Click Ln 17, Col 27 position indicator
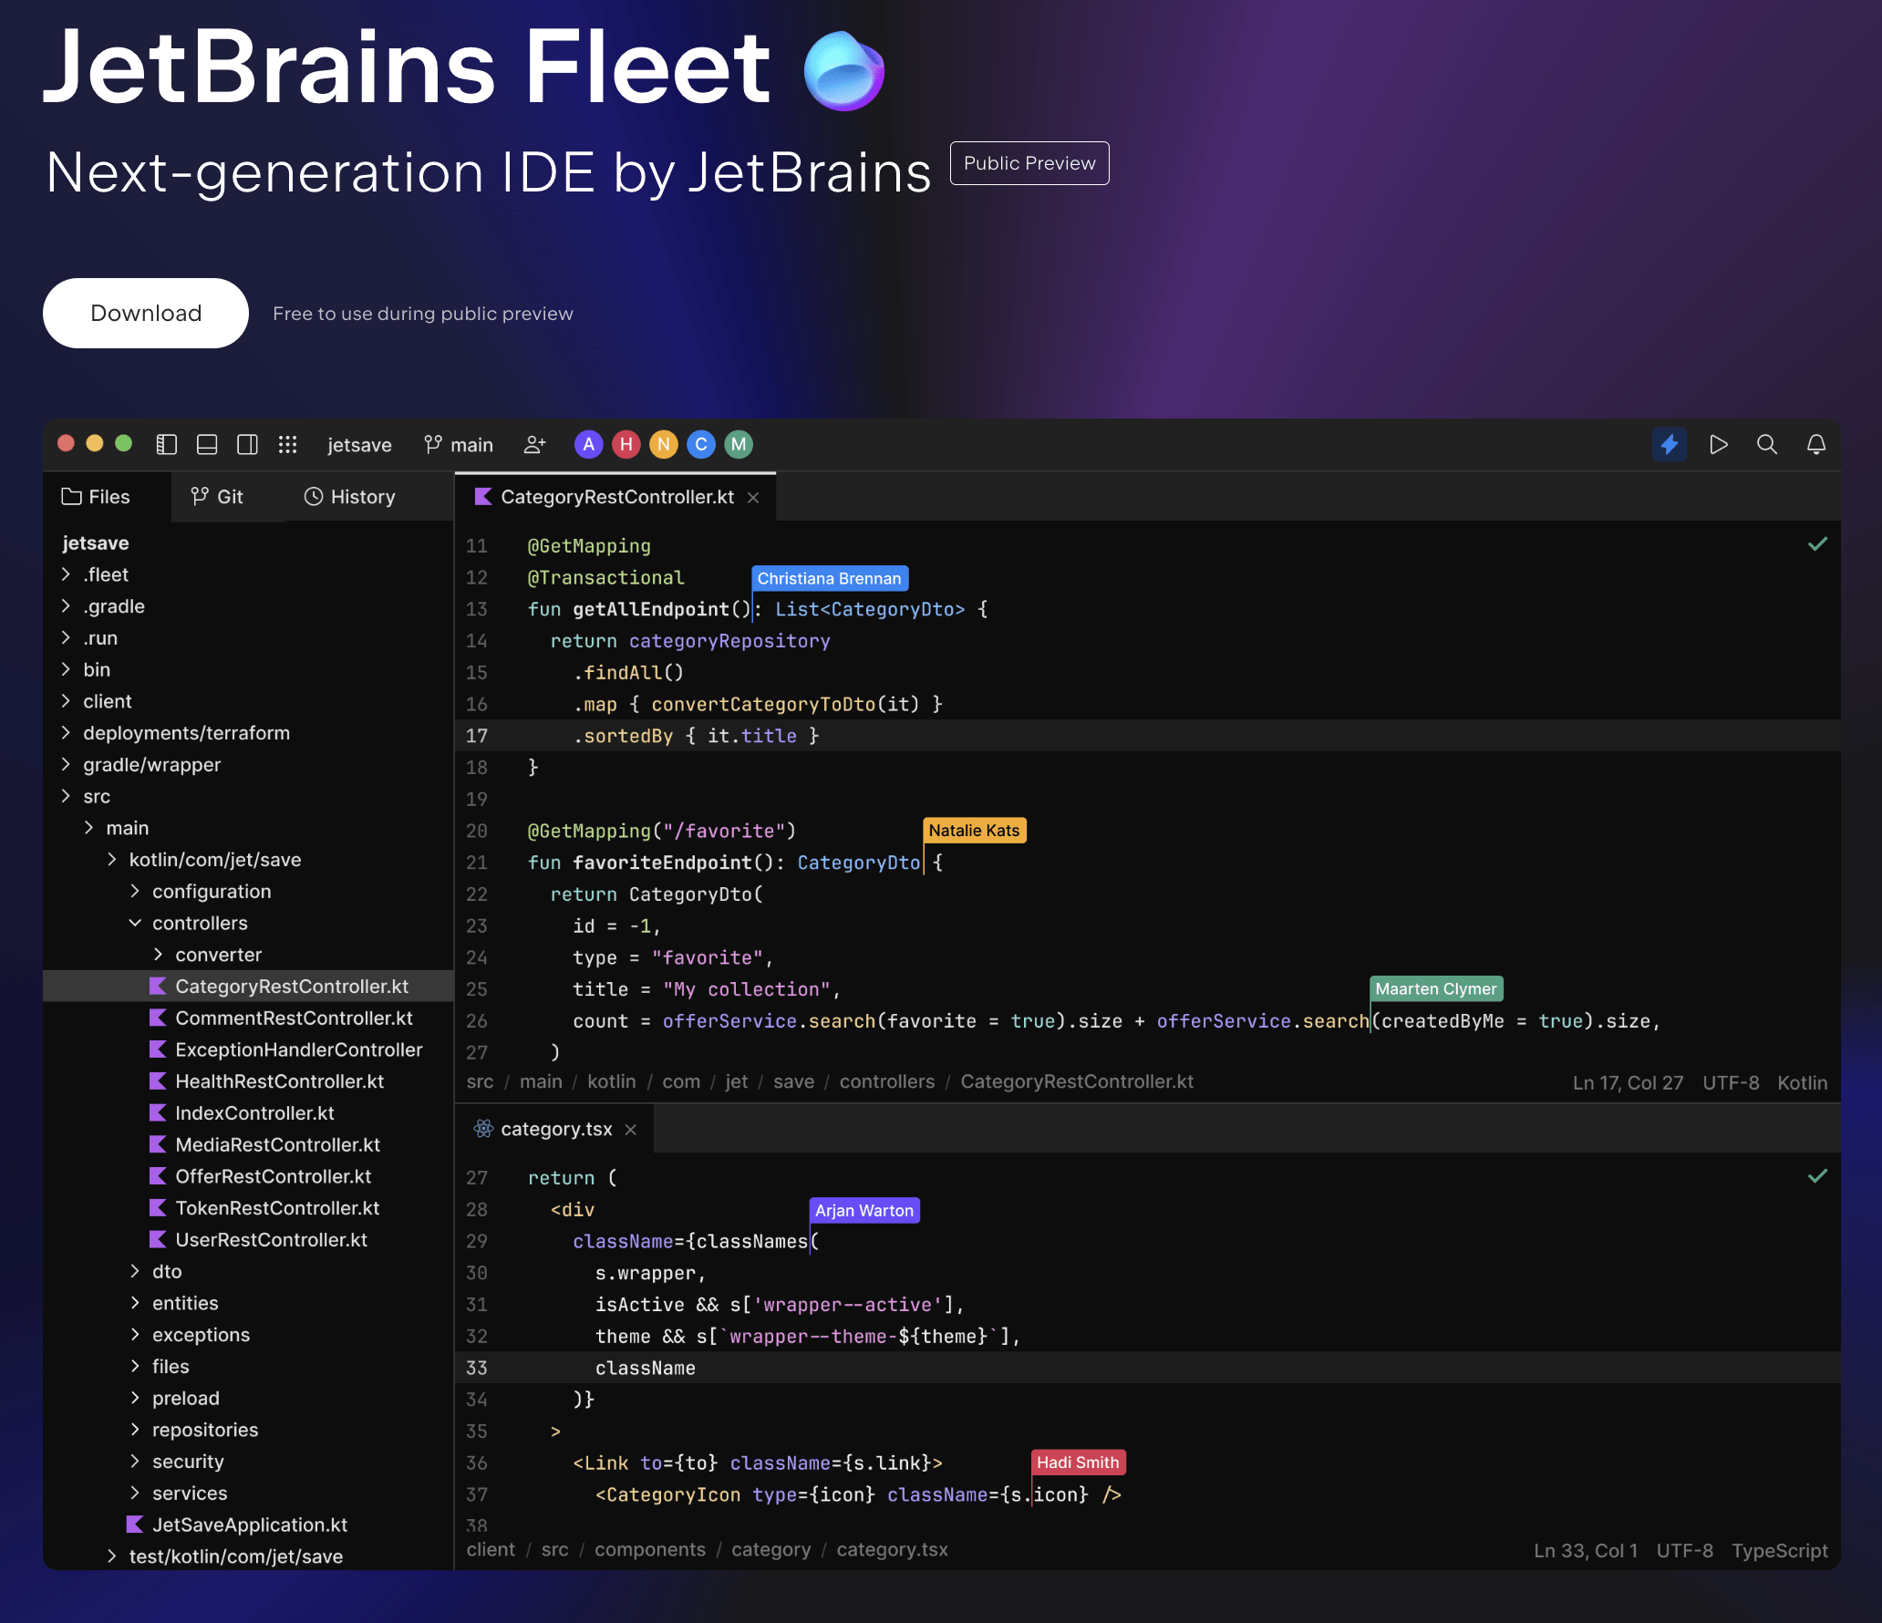This screenshot has height=1623, width=1882. 1628,1082
